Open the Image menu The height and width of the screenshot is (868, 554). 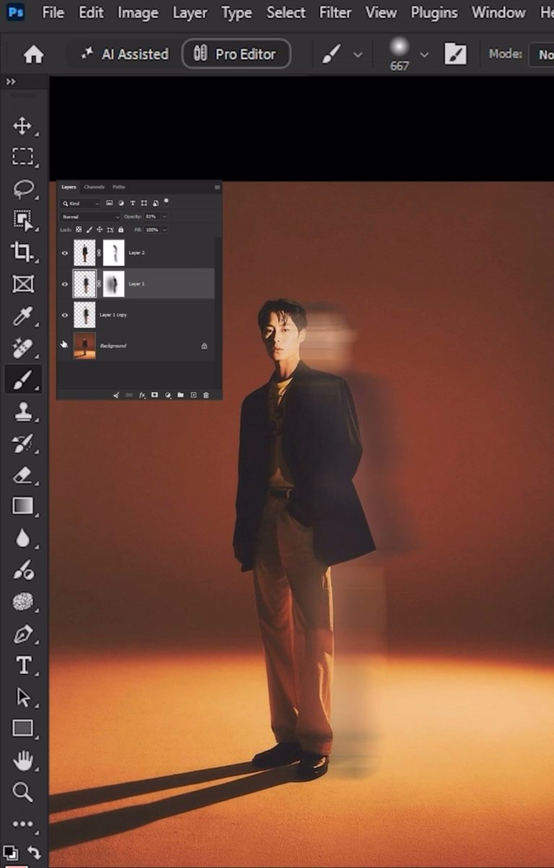tap(138, 12)
